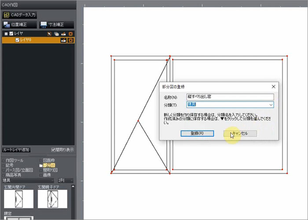The image size is (308, 220).
Task: Toggle the レイヤ0 layer checkbox
Action: click(17, 40)
